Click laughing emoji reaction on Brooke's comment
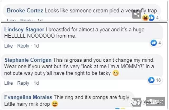Viewport: 169px width, 110px height. [x=145, y=18]
